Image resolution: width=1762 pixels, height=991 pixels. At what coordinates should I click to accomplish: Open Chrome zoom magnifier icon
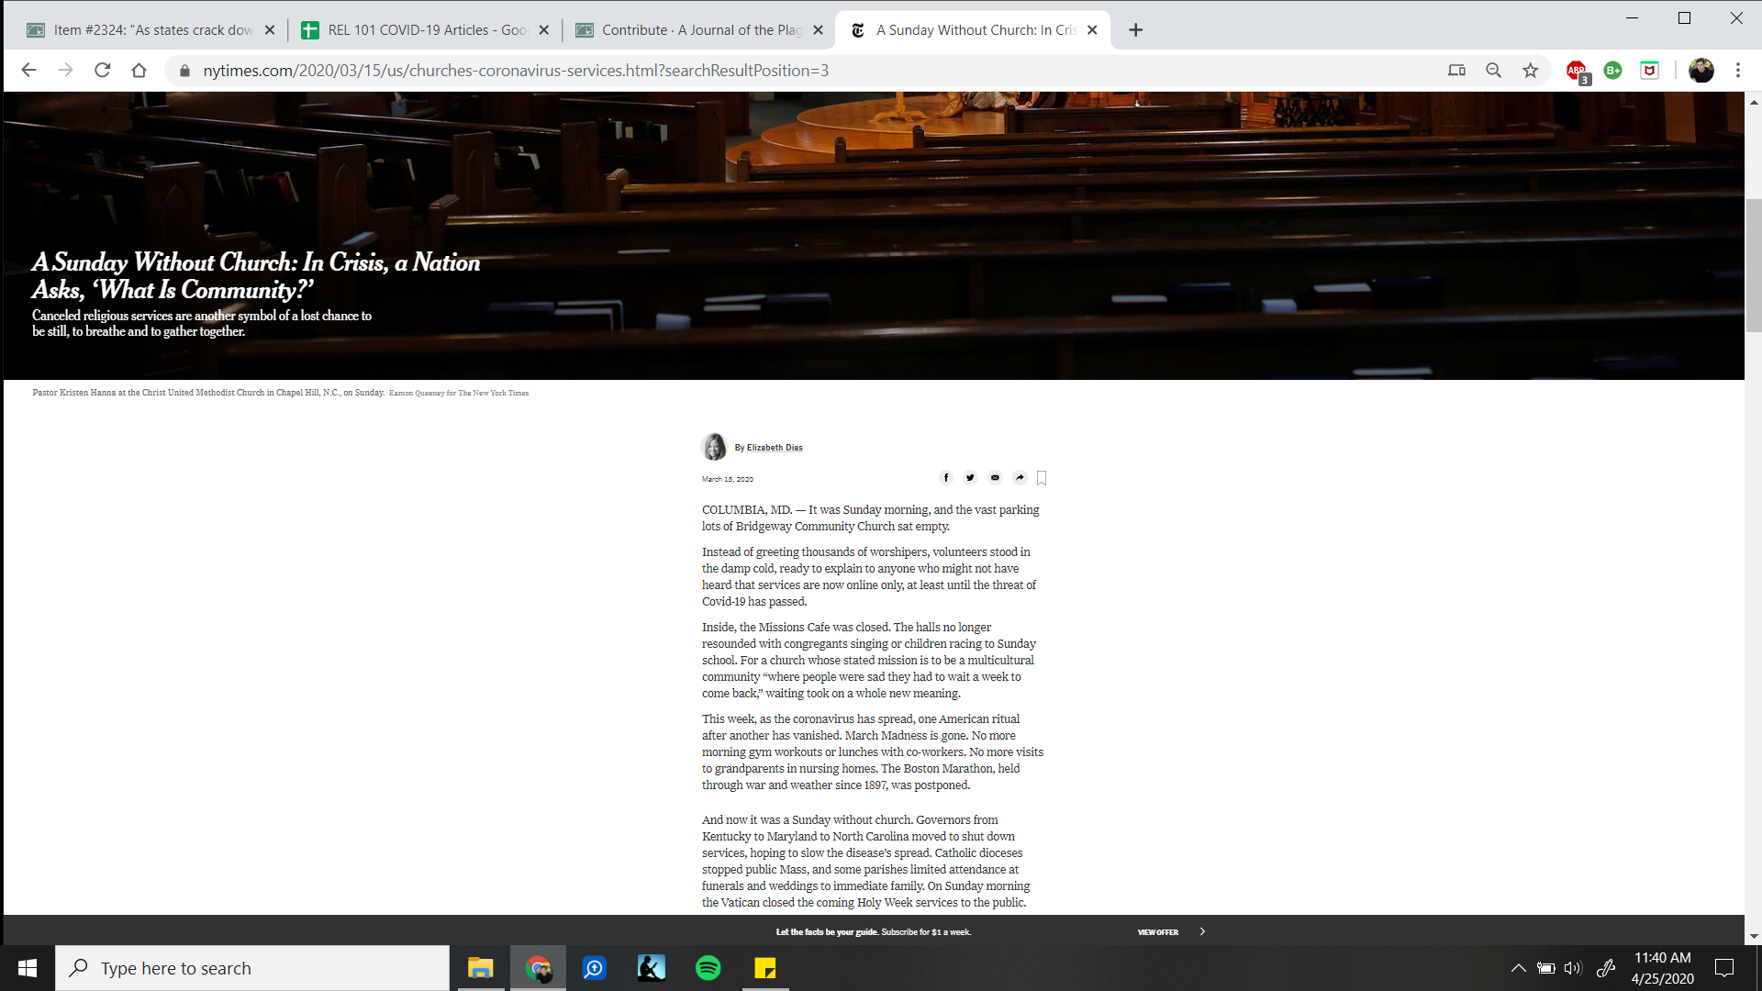1493,71
